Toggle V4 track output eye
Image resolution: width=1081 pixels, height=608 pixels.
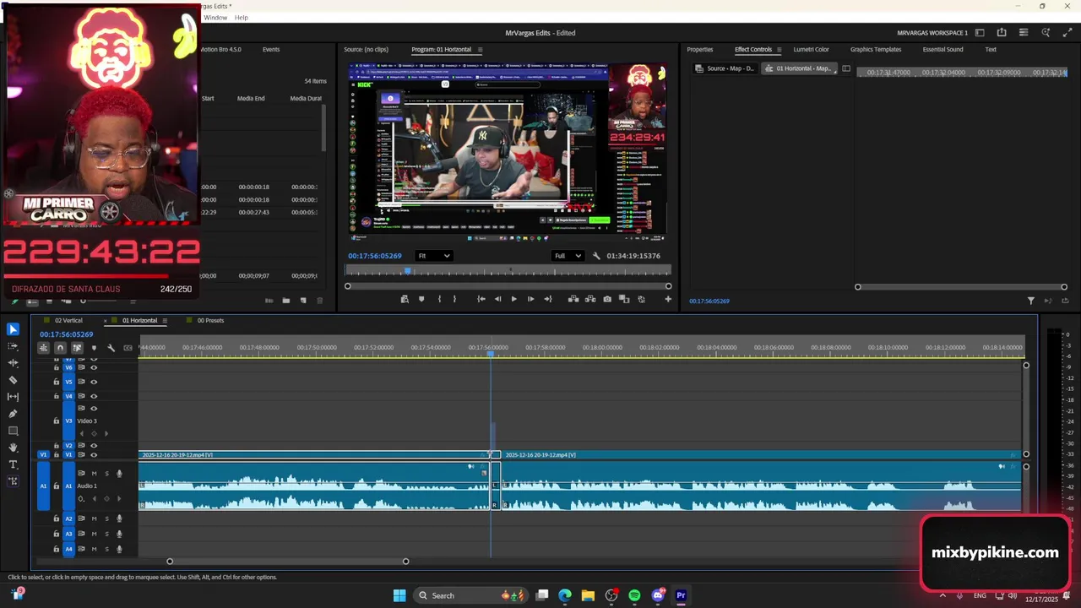(94, 396)
